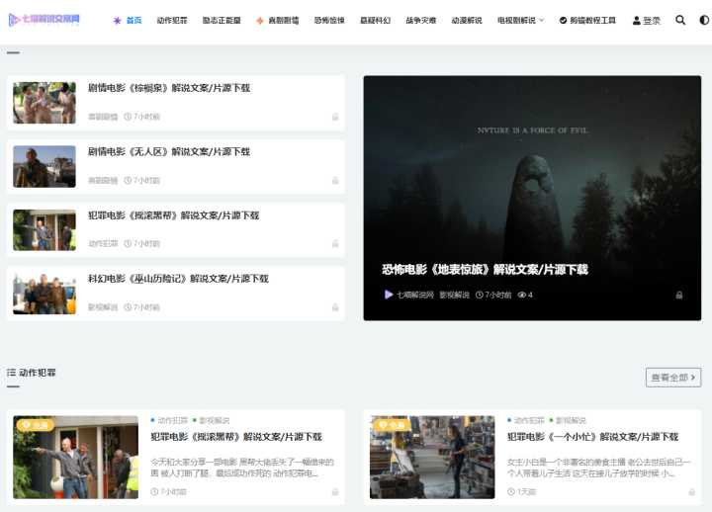
Task: Open the 剪辑教程工具 nav item
Action: pos(592,21)
